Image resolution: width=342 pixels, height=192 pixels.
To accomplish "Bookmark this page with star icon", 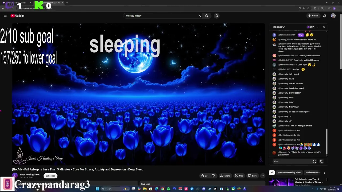I will (308, 8).
